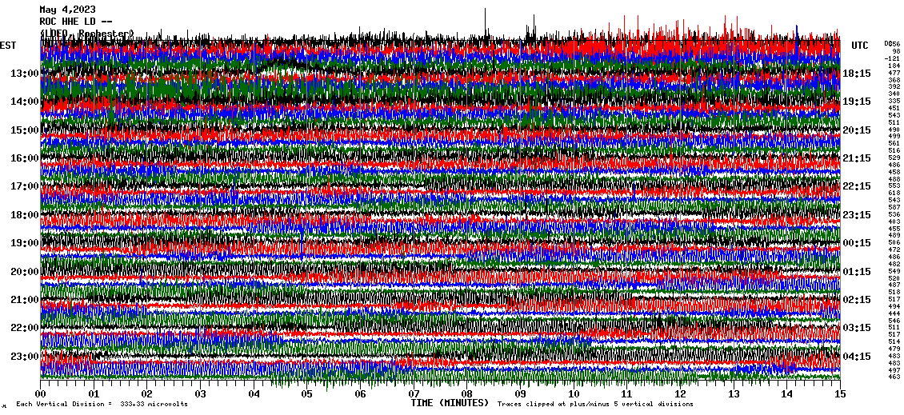This screenshot has width=904, height=415.
Task: Click the 22:15 UTC row label
Action: (857, 186)
